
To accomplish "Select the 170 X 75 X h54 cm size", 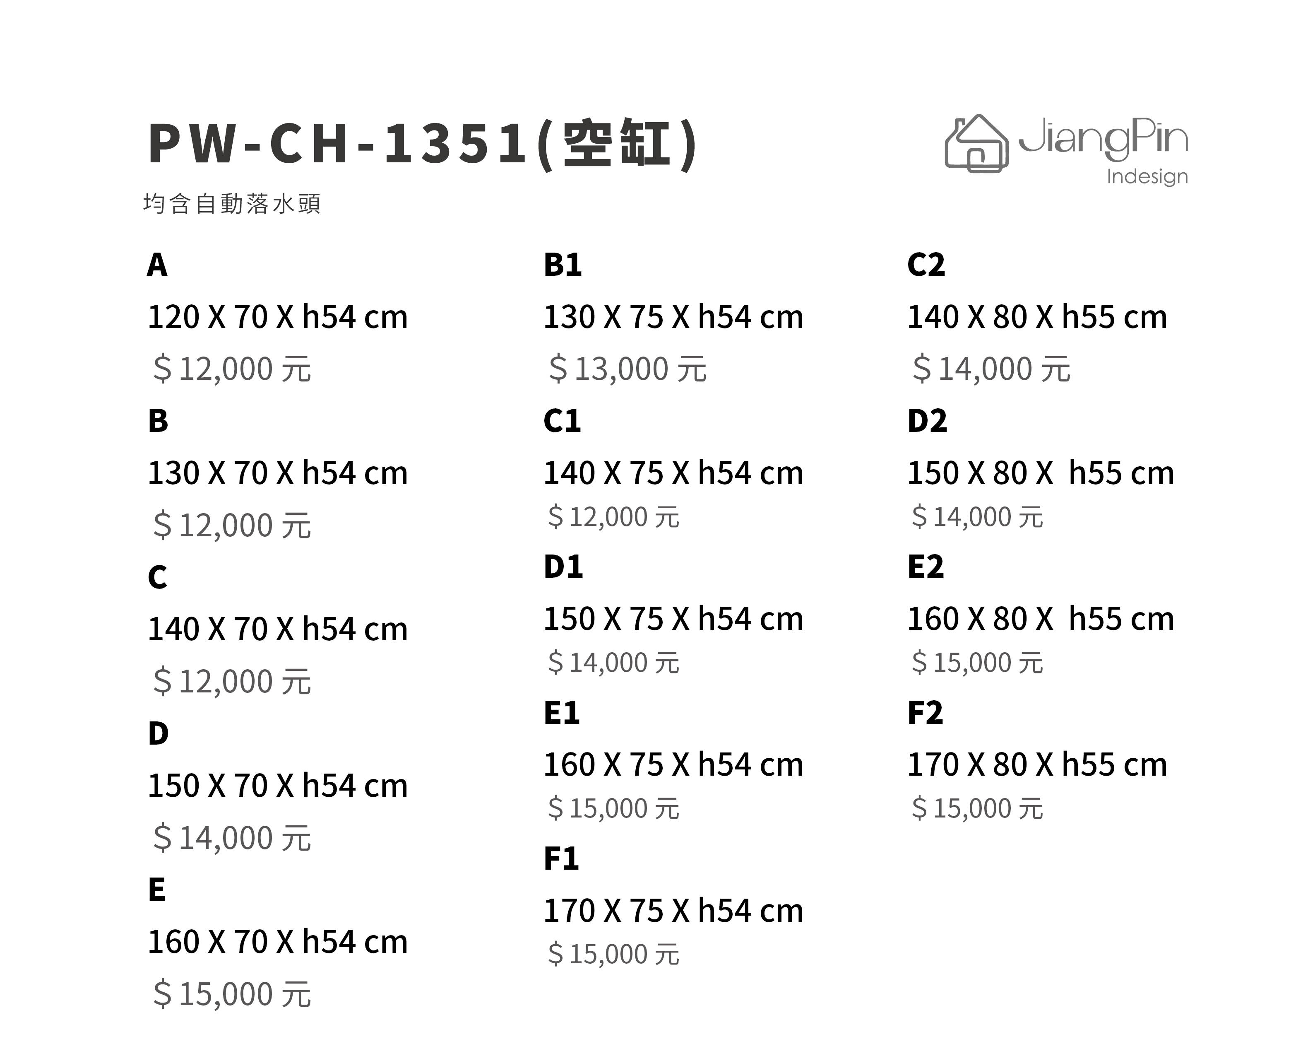I will [673, 911].
